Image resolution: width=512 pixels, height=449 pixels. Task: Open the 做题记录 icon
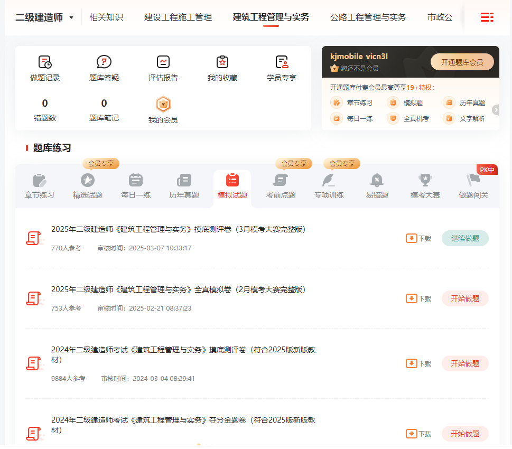45,62
